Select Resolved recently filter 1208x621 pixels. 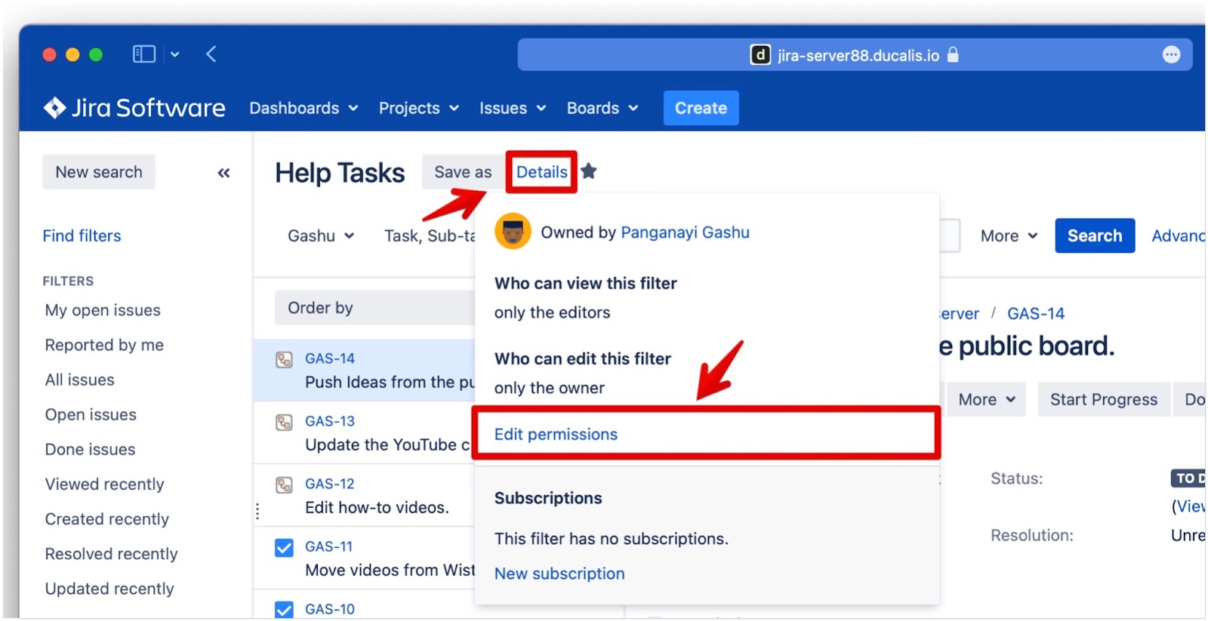point(111,553)
